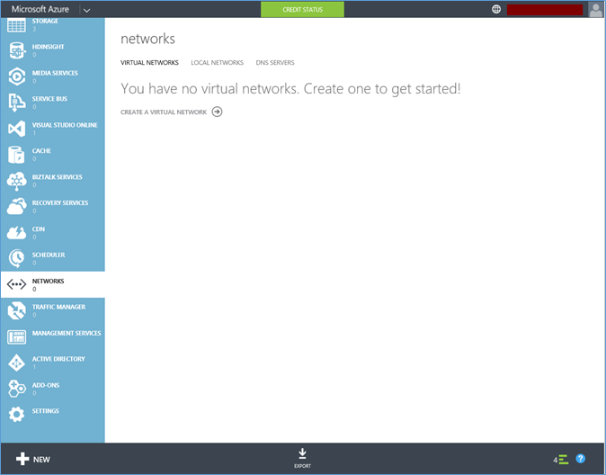Open the Cache cylinder icon
The width and height of the screenshot is (606, 475).
[x=16, y=155]
